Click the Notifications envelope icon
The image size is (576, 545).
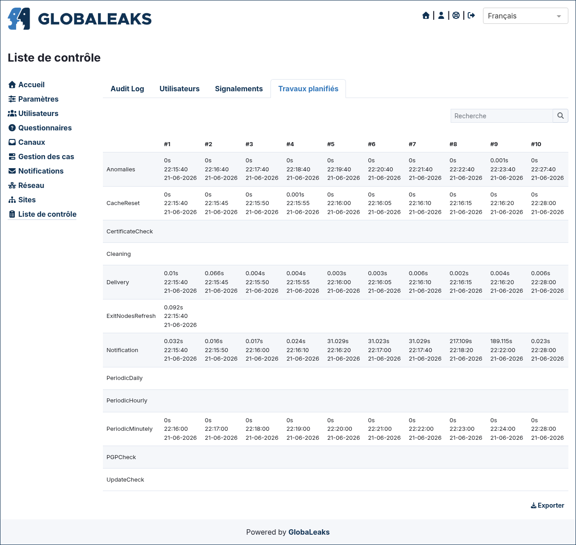point(12,171)
